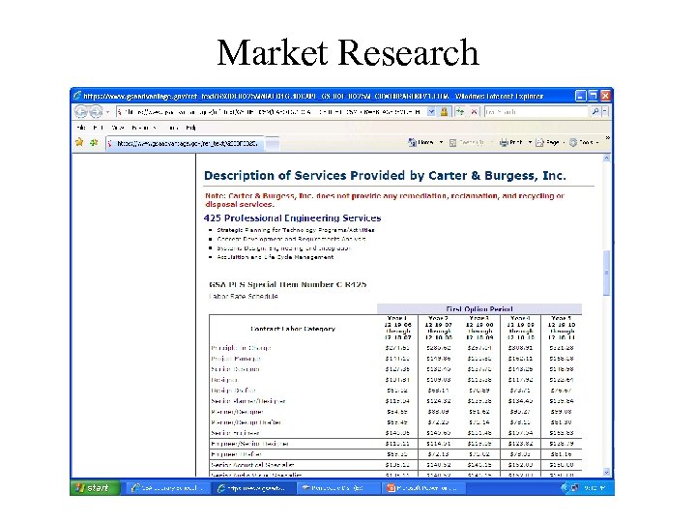Click the Print toolbar icon
696x522 pixels.
pyautogui.click(x=511, y=142)
